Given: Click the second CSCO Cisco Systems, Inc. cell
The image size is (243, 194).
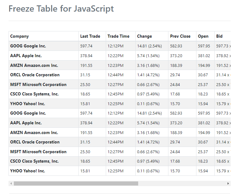Looking at the screenshot, I should pyautogui.click(x=43, y=161).
